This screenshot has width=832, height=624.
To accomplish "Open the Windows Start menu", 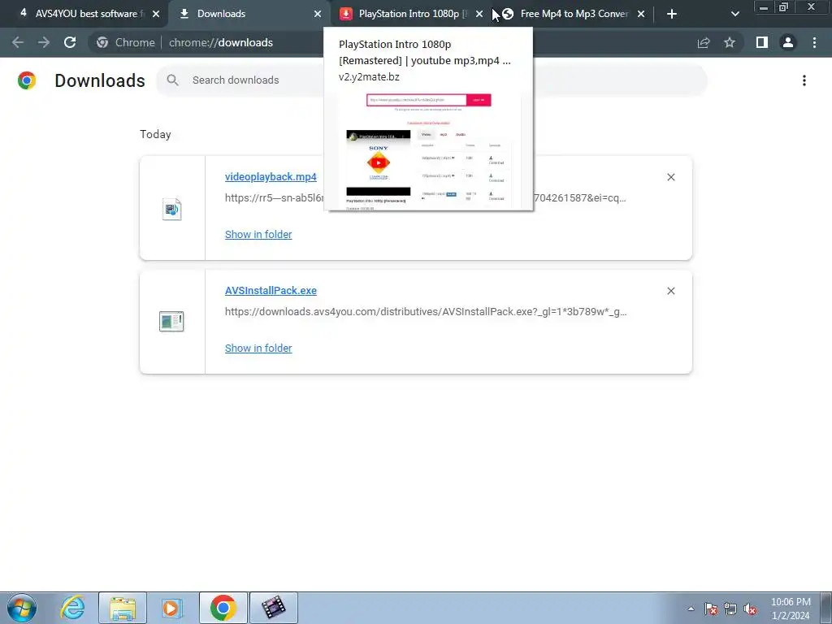I will (x=22, y=608).
